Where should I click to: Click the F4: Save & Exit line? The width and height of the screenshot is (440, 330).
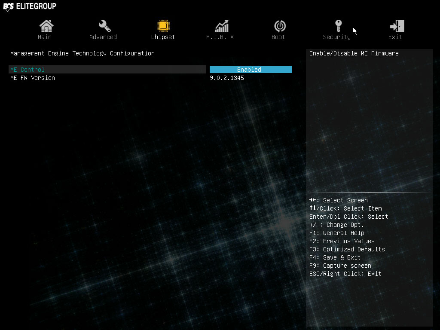coord(335,257)
